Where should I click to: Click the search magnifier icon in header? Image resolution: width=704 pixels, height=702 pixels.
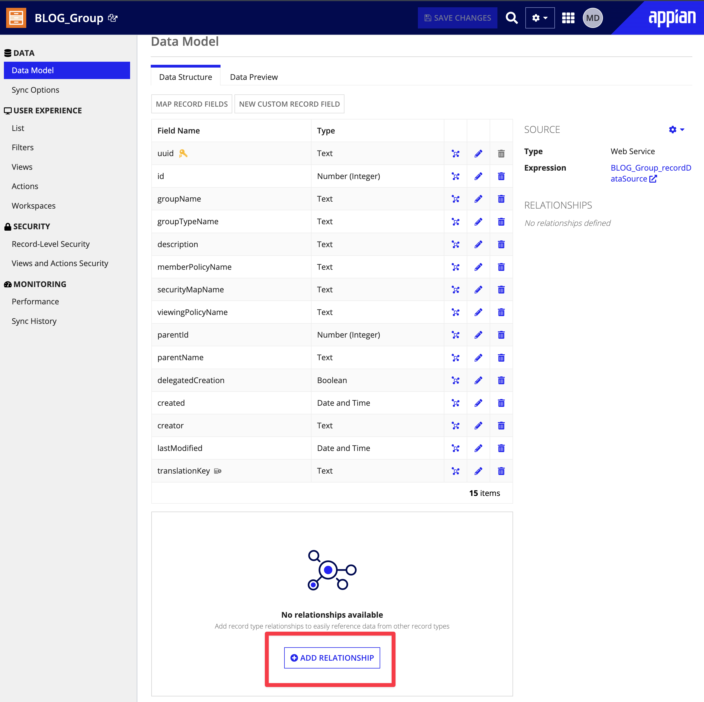click(x=512, y=18)
